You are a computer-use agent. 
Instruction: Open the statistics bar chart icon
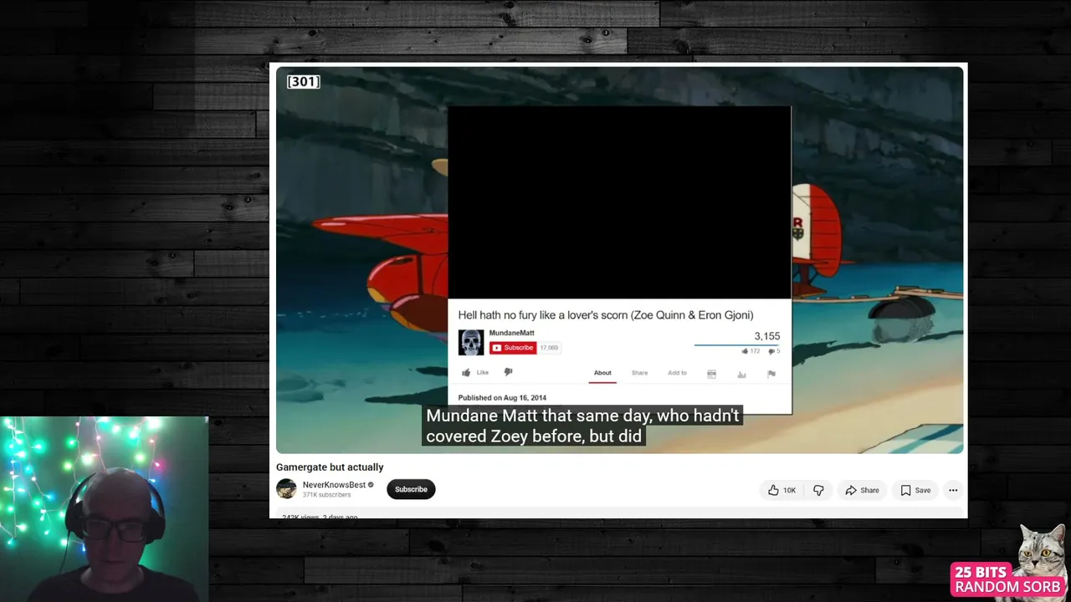click(x=741, y=374)
